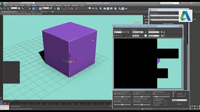The height and width of the screenshot is (112, 200).
Task: Click the Image Precision slider handle
Action: [122, 97]
